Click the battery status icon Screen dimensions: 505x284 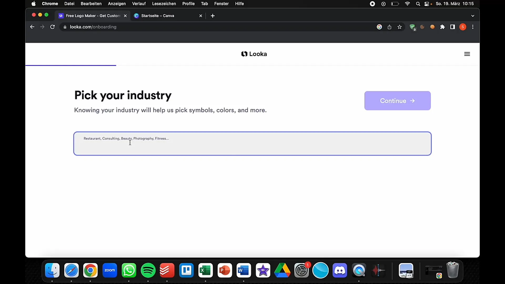395,4
